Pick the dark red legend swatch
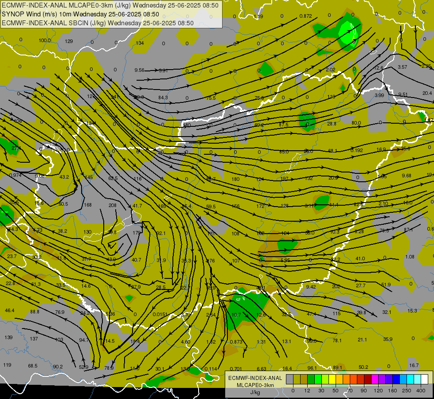 pos(368,379)
